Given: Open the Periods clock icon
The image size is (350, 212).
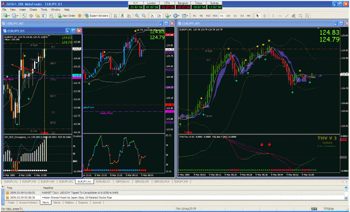Looking at the screenshot, I should (176, 16).
